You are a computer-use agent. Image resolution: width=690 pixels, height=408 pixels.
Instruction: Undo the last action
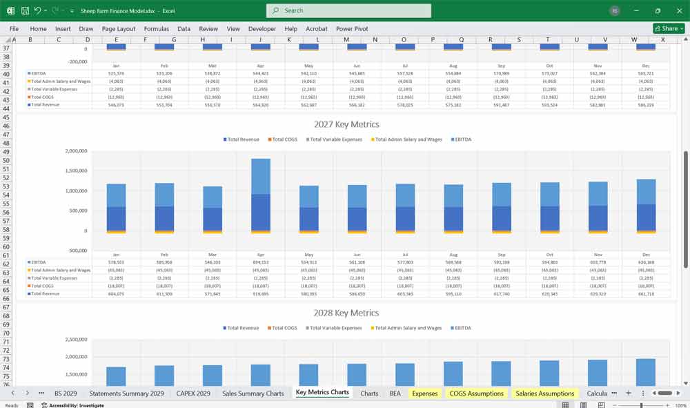pos(38,10)
